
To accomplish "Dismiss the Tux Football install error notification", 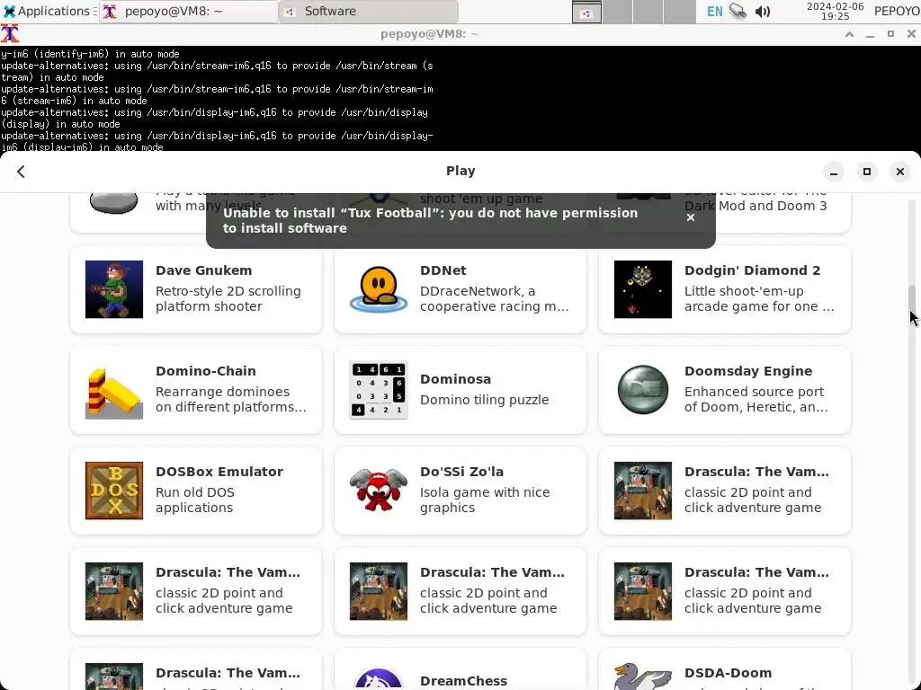I will pyautogui.click(x=691, y=217).
